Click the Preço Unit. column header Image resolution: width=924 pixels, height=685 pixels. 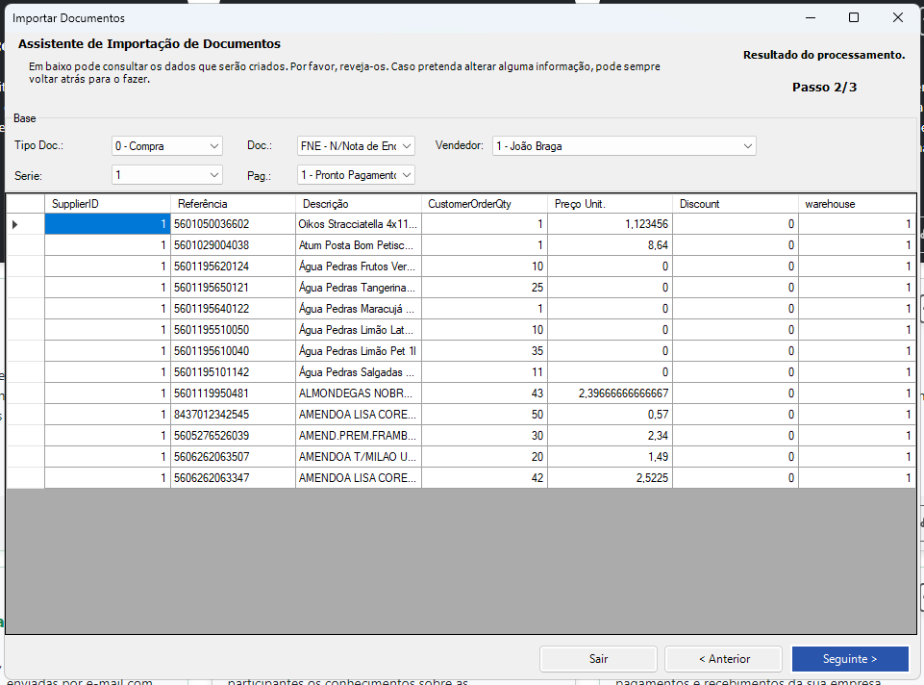pyautogui.click(x=609, y=204)
